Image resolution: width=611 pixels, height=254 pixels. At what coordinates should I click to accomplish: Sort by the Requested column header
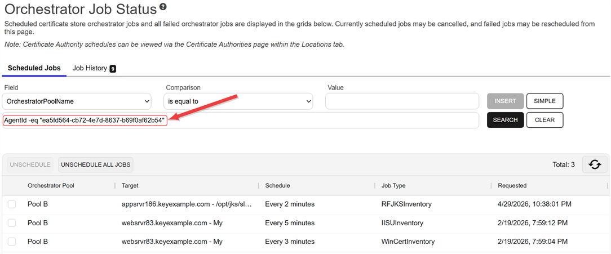(x=512, y=185)
